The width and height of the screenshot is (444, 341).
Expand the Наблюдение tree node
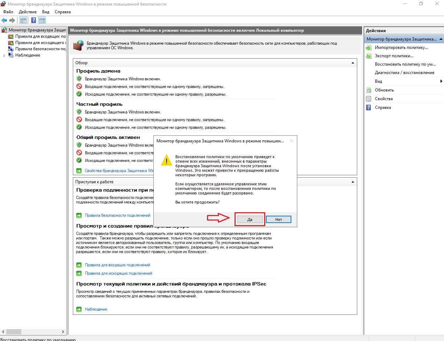click(x=4, y=55)
